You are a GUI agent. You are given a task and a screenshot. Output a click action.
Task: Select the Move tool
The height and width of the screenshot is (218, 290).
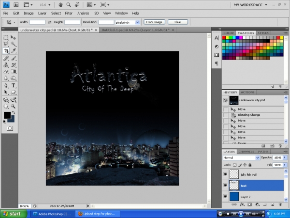(x=13, y=38)
